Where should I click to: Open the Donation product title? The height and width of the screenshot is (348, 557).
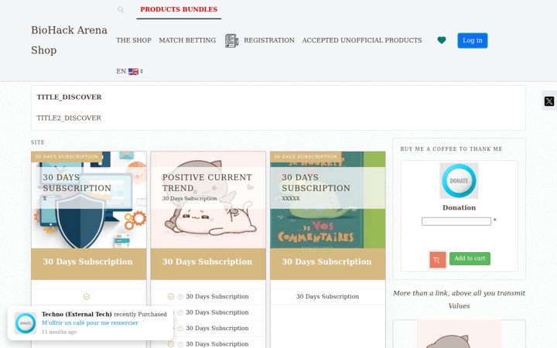(x=459, y=208)
